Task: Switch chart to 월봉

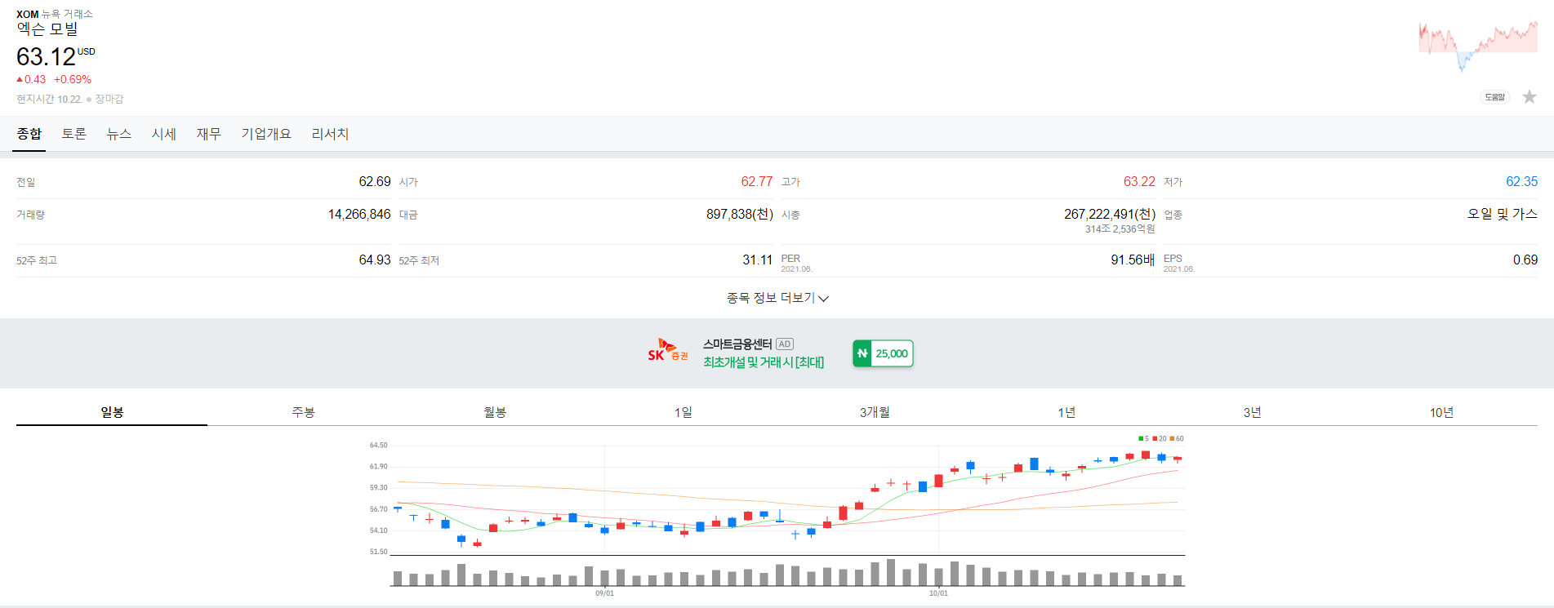Action: tap(495, 412)
